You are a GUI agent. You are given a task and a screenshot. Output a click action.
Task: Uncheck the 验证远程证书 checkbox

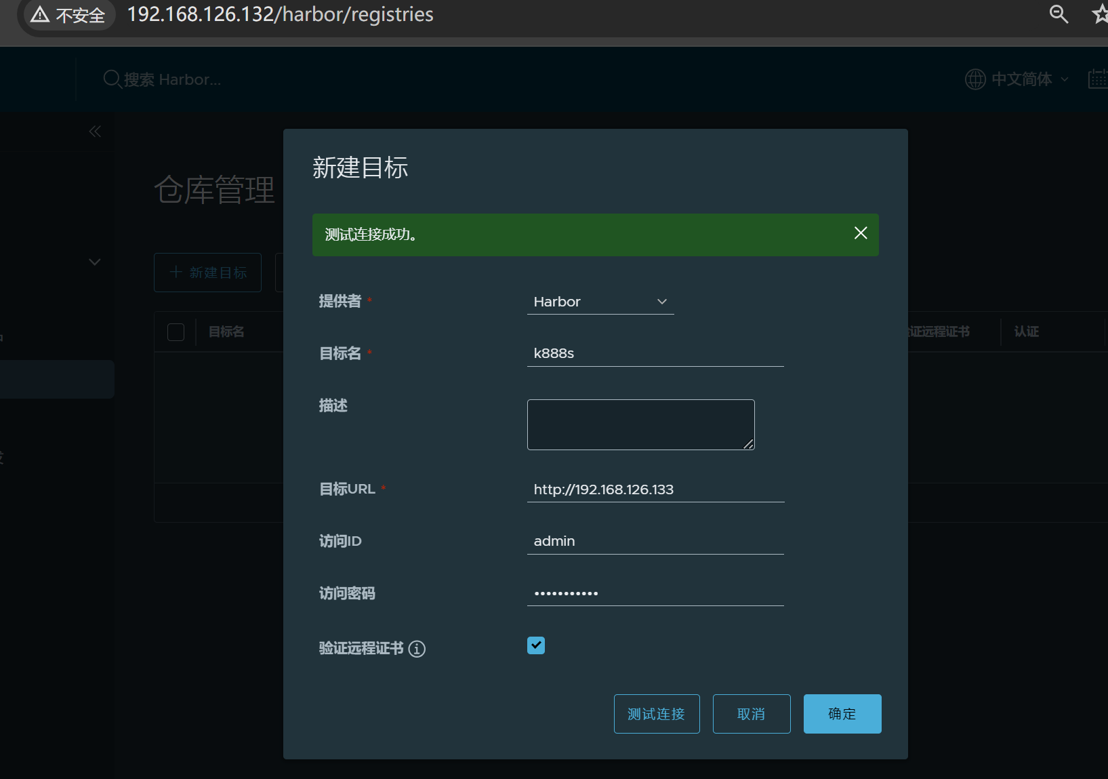[536, 645]
